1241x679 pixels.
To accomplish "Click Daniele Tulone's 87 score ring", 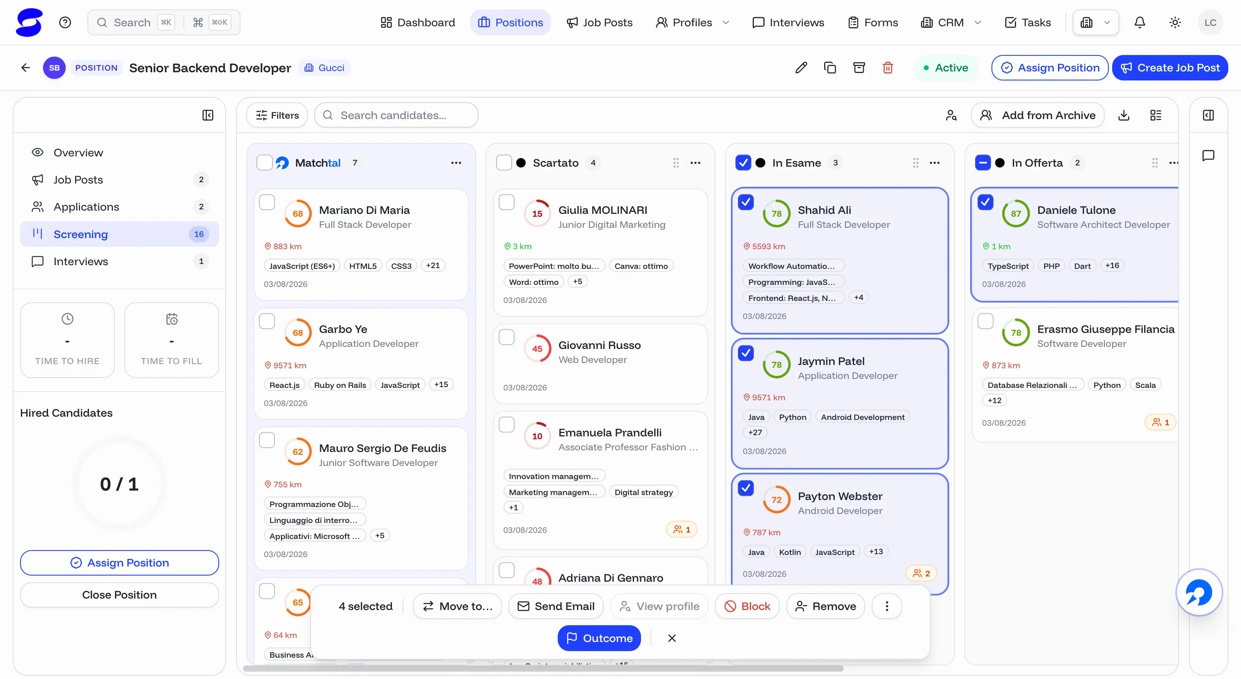I will [x=1016, y=213].
